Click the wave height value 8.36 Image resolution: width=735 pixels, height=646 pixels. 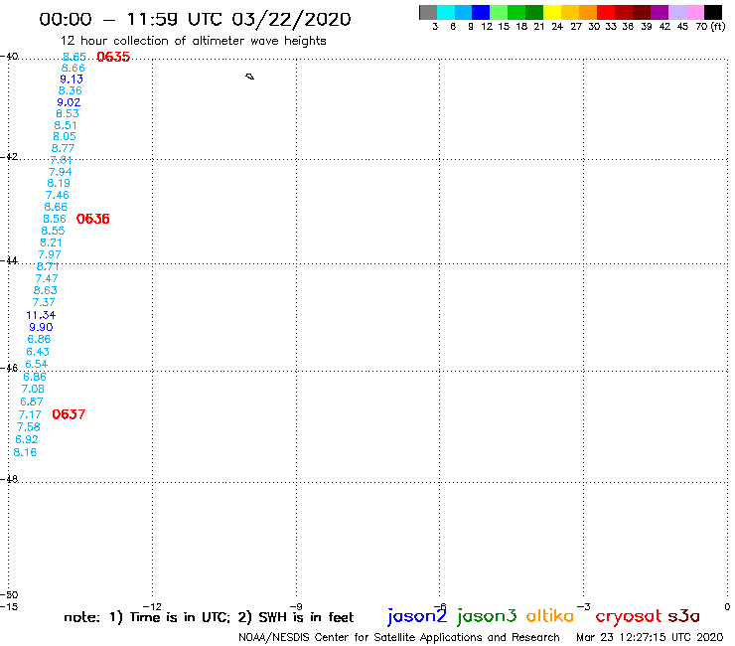click(x=70, y=90)
